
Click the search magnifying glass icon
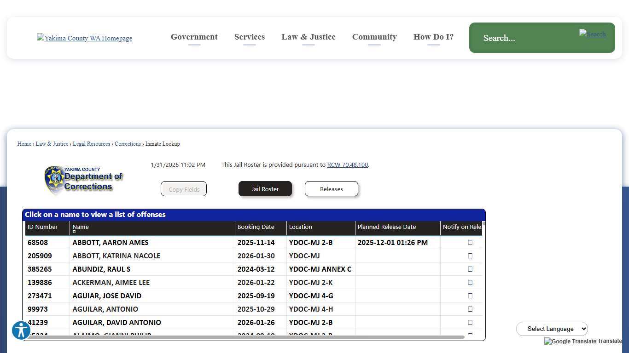pos(592,34)
